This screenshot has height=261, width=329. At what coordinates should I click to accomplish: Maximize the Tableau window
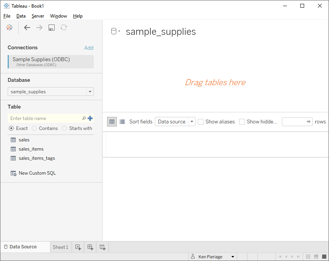pos(302,6)
